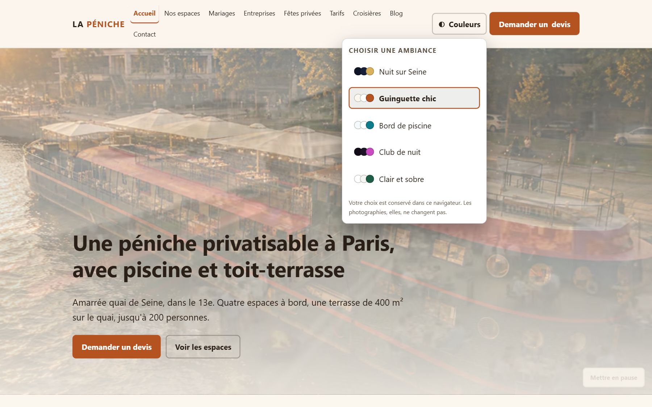Pause the hero animation with Mettre en pause
This screenshot has height=407, width=652.
(614, 378)
